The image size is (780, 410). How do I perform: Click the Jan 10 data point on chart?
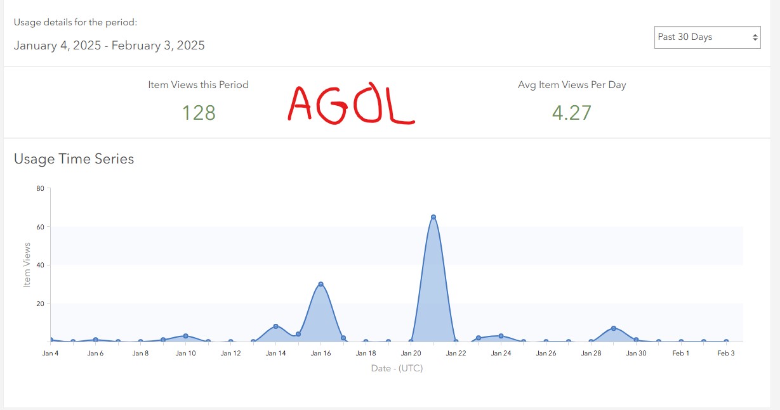pyautogui.click(x=185, y=336)
